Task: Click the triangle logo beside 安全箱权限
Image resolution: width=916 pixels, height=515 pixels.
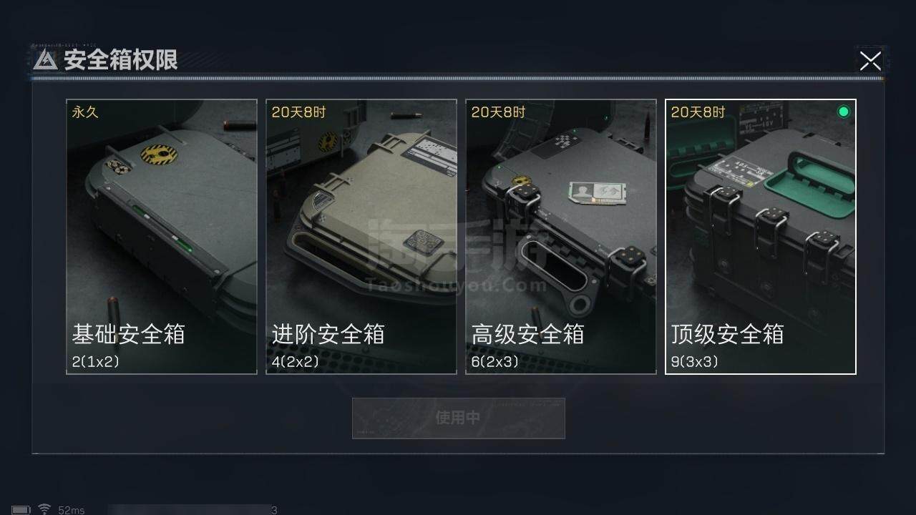Action: 45,60
